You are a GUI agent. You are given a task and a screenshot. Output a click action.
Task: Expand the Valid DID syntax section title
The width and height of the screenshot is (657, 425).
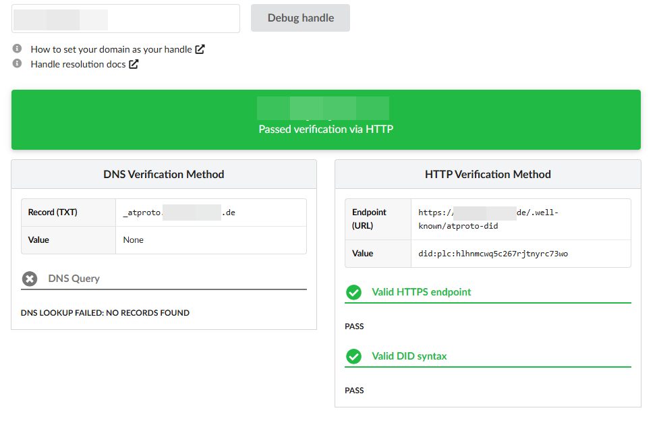pyautogui.click(x=409, y=356)
